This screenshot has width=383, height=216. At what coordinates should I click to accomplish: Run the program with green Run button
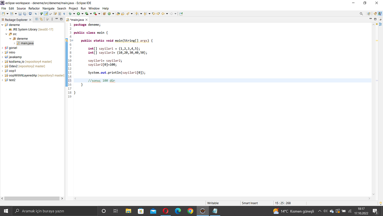(x=78, y=14)
